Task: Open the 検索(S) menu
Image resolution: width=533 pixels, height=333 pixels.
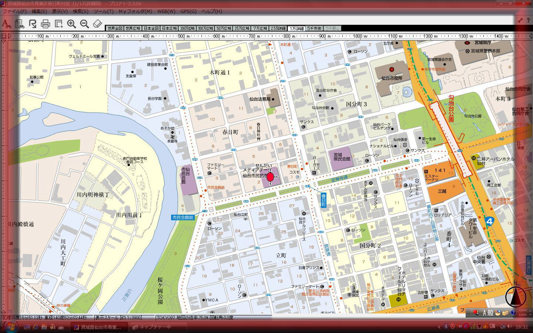Action: (80, 11)
